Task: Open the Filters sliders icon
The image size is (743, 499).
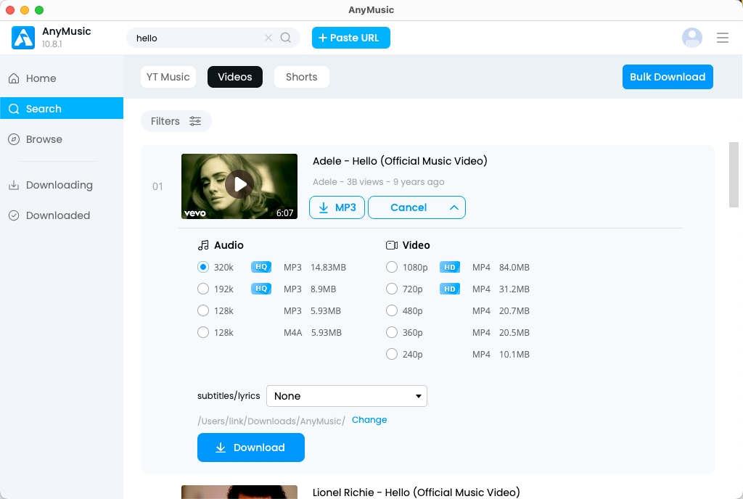Action: [195, 121]
